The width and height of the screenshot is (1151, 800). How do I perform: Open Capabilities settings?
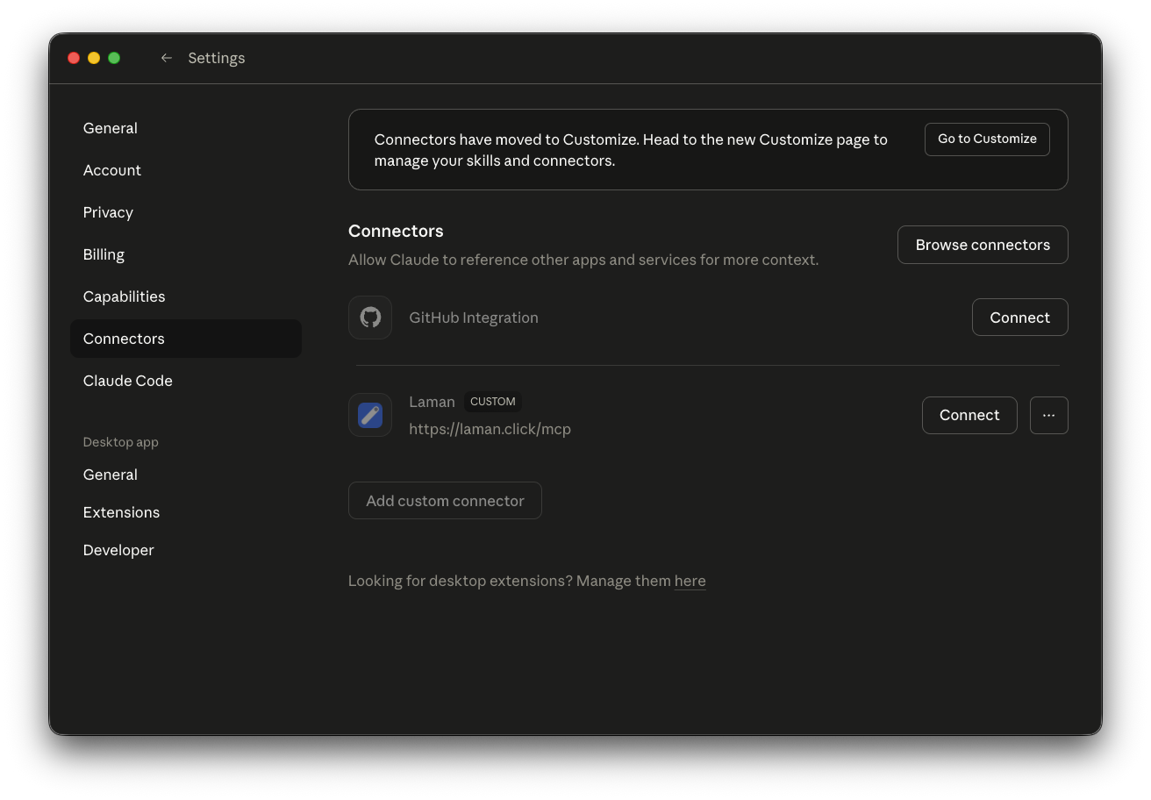(186, 296)
